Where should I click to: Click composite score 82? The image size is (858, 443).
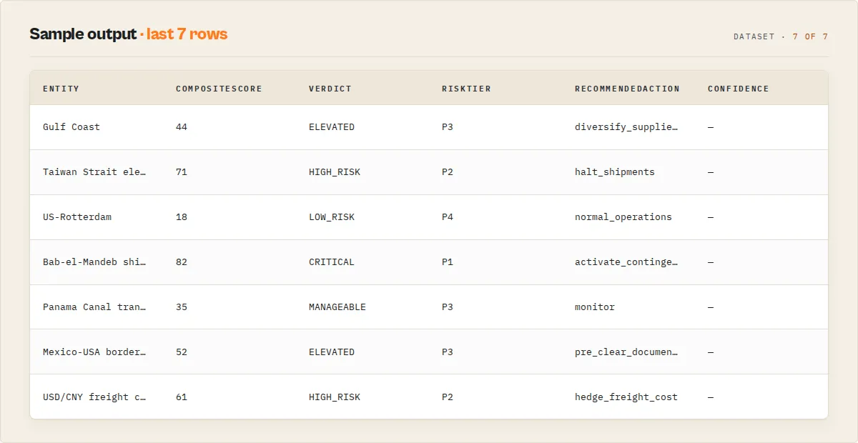coord(182,262)
